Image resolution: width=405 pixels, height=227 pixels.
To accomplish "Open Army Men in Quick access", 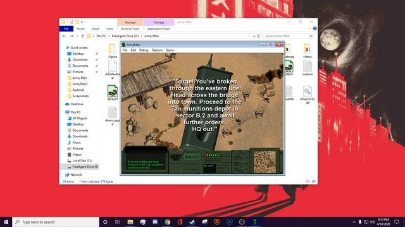I will pyautogui.click(x=80, y=78).
